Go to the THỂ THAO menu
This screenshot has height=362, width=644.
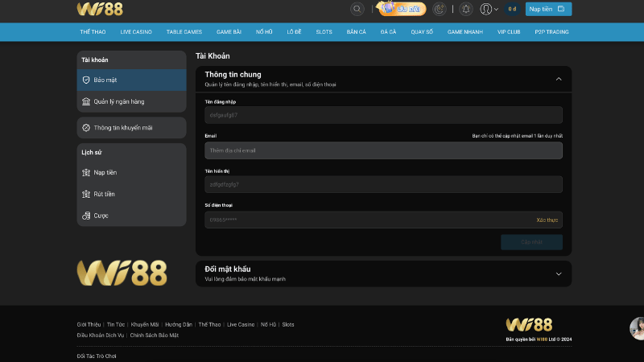pyautogui.click(x=91, y=32)
